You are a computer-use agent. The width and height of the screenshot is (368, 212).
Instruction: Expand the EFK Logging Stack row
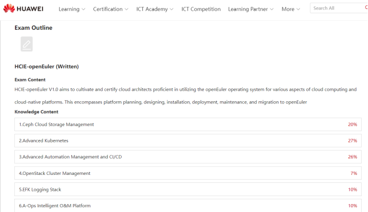188,189
